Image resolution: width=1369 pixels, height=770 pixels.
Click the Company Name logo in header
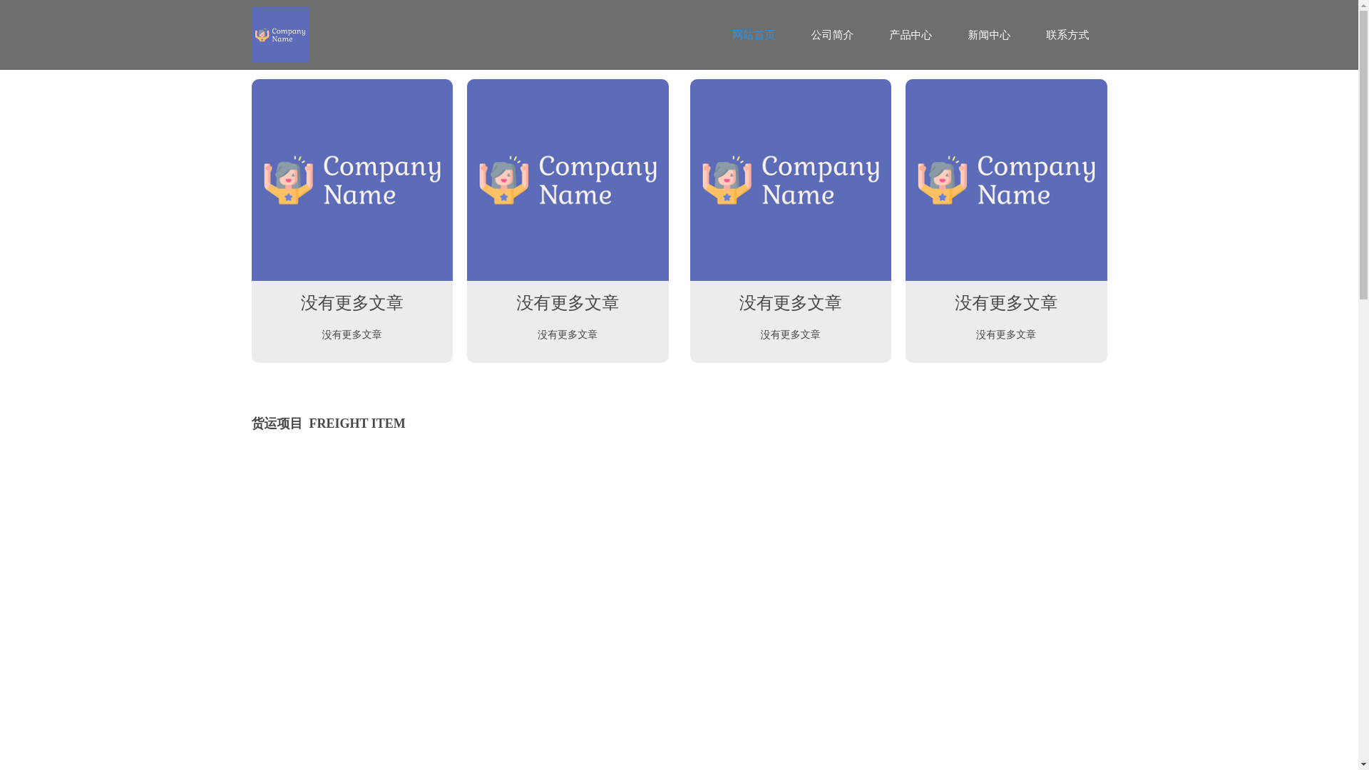click(280, 35)
